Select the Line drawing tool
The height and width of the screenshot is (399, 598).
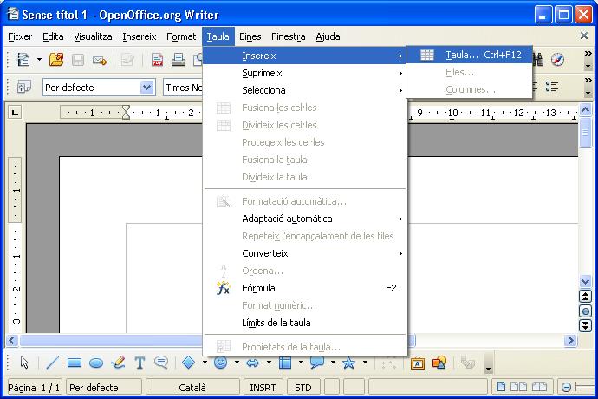52,363
